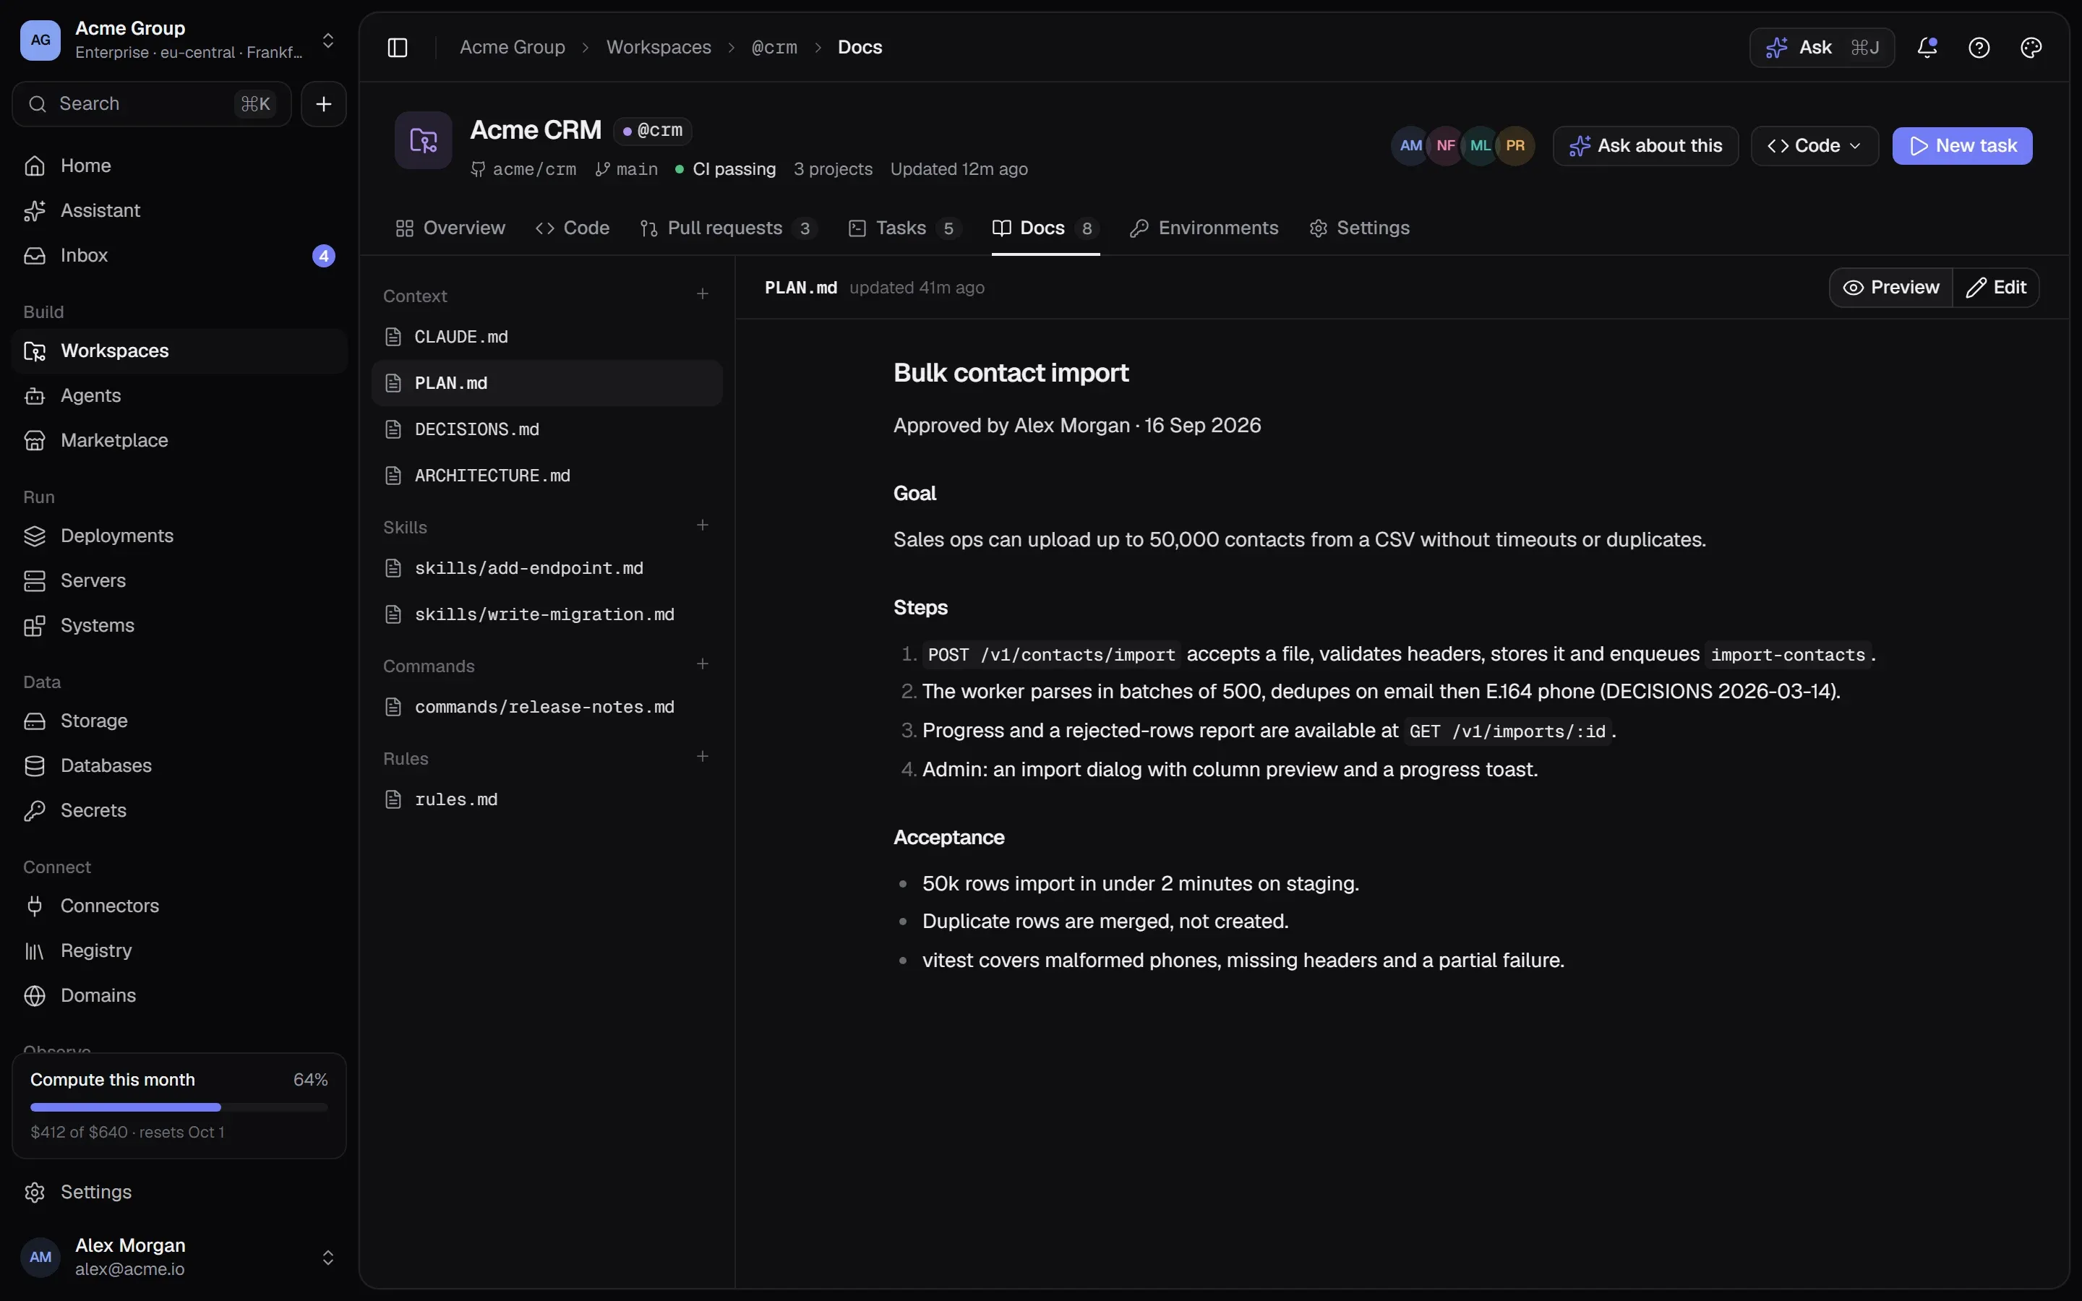The image size is (2082, 1301).
Task: Switch to Preview mode
Action: point(1891,288)
